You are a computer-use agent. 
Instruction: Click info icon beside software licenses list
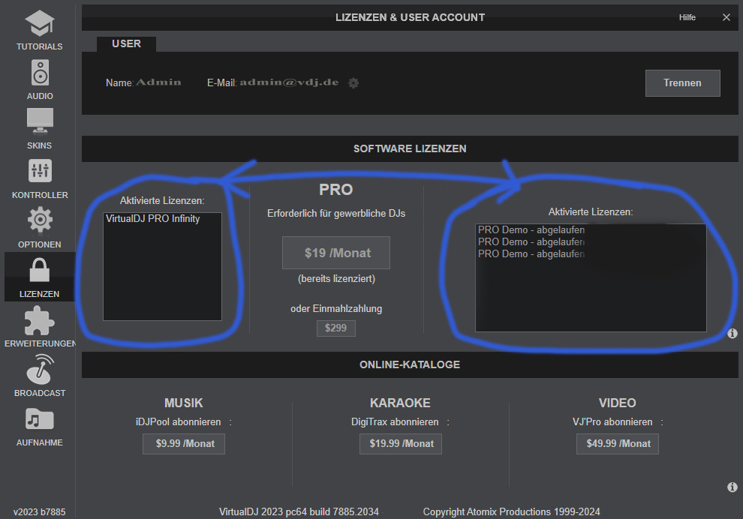coord(732,333)
